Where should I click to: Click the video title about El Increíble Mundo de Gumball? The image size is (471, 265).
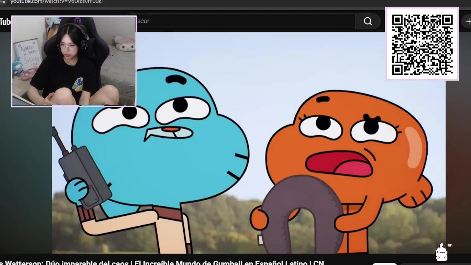pyautogui.click(x=162, y=263)
